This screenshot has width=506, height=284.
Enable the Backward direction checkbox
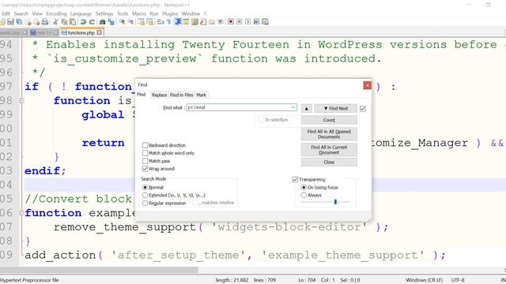click(x=145, y=145)
